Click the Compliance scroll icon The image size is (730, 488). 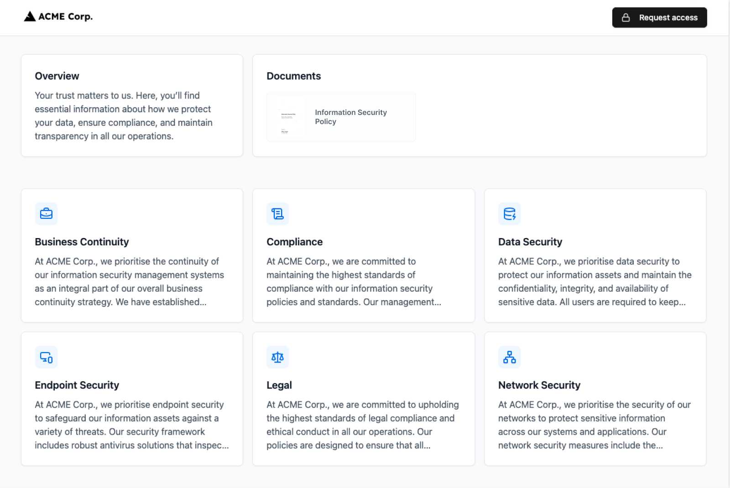pos(277,213)
